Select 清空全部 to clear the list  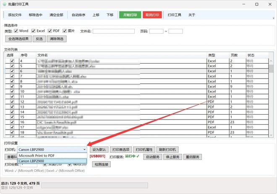(x=56, y=15)
